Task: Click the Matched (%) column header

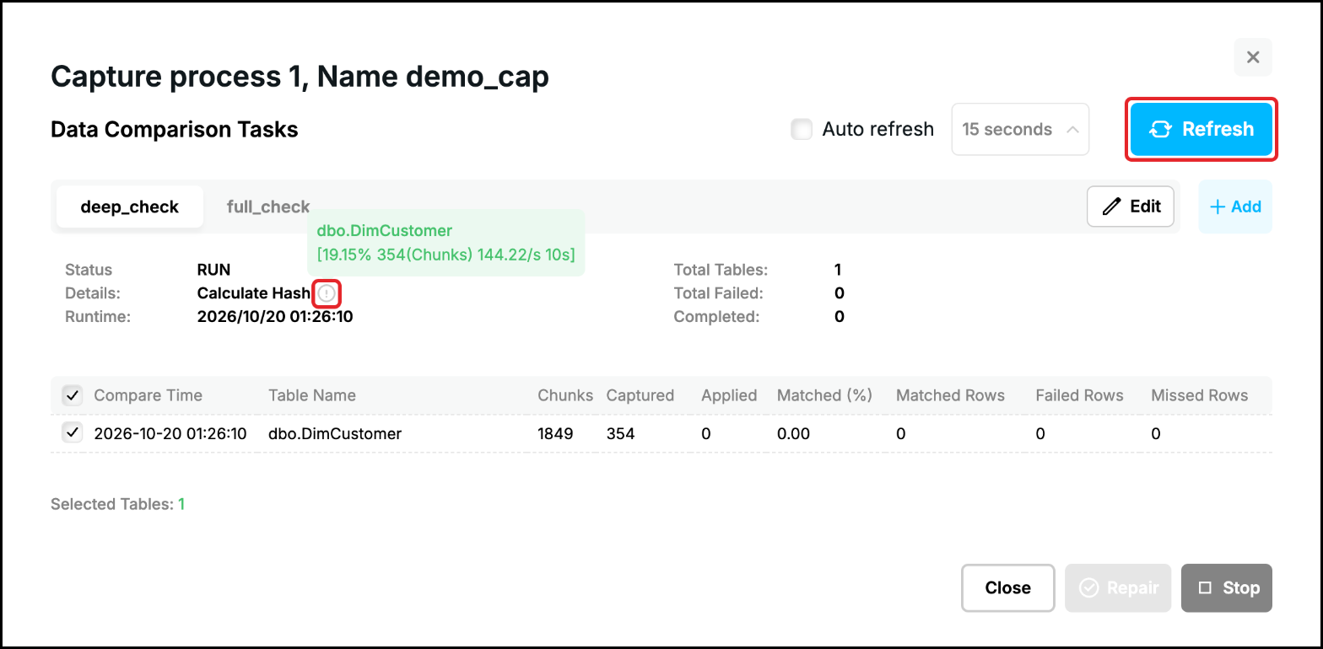Action: click(x=824, y=395)
